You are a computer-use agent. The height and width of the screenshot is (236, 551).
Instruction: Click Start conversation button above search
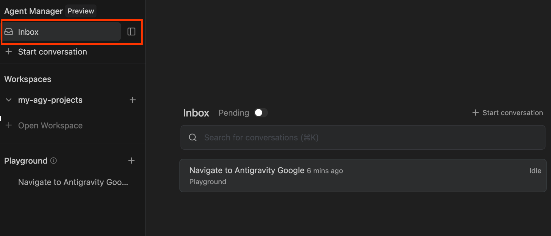[507, 113]
